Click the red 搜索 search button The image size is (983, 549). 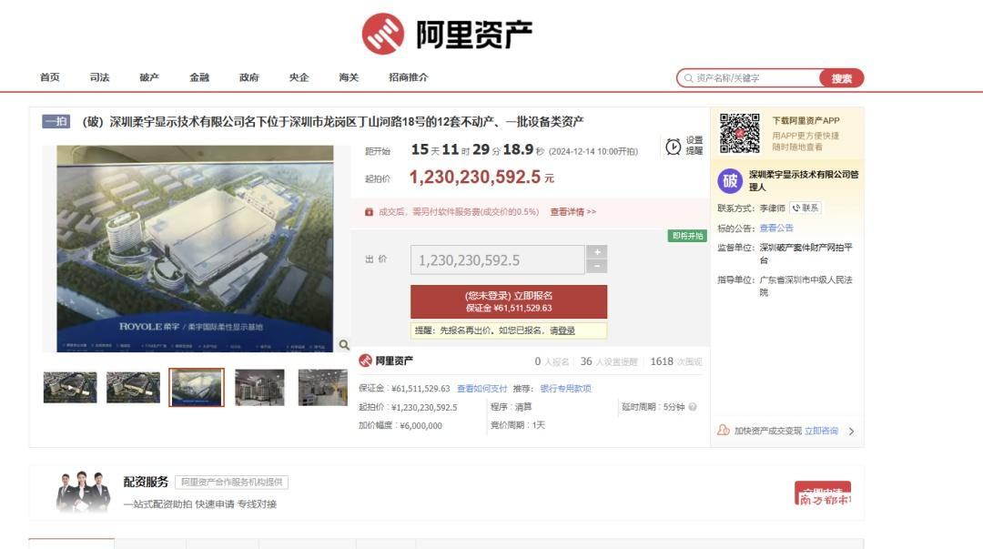(x=841, y=78)
